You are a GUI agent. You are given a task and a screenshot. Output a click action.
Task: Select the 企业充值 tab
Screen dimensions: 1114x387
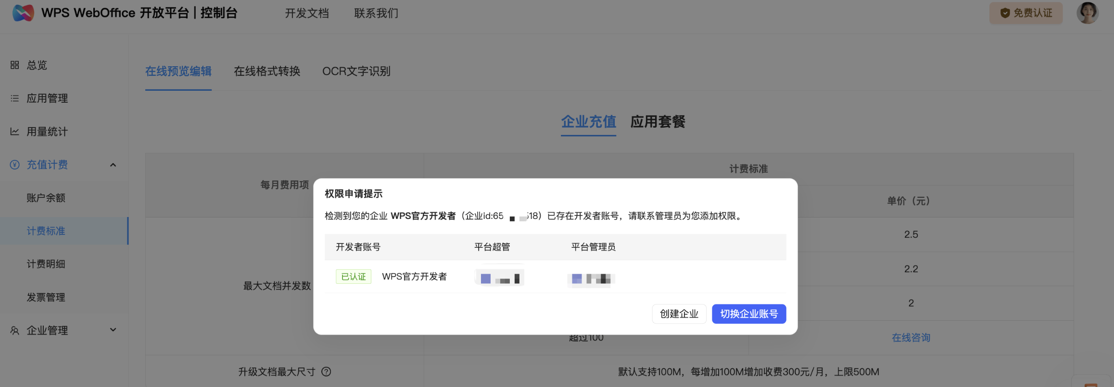(588, 122)
